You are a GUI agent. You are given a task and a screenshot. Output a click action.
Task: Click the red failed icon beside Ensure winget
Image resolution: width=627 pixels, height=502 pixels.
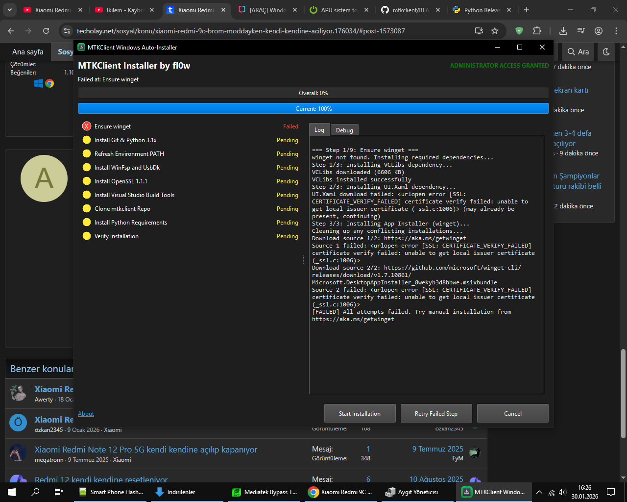coord(87,126)
